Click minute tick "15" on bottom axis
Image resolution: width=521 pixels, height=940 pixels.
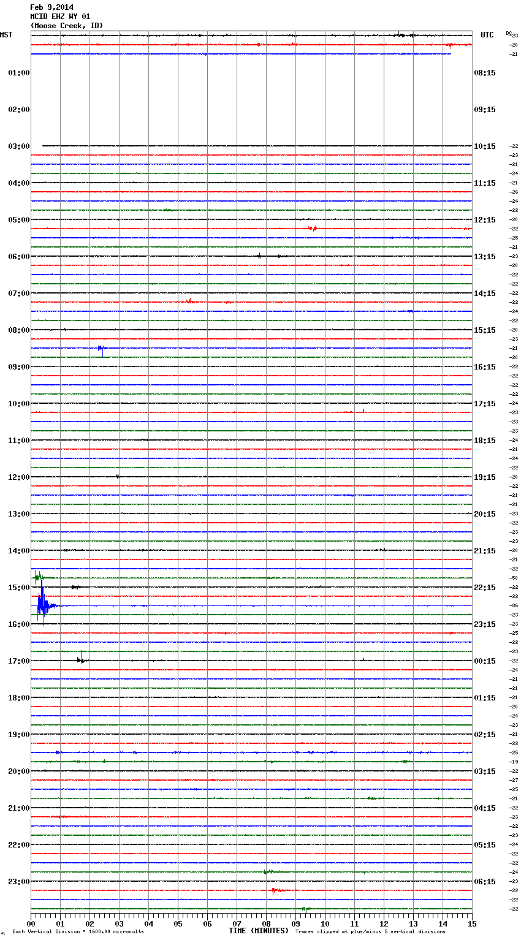(472, 923)
